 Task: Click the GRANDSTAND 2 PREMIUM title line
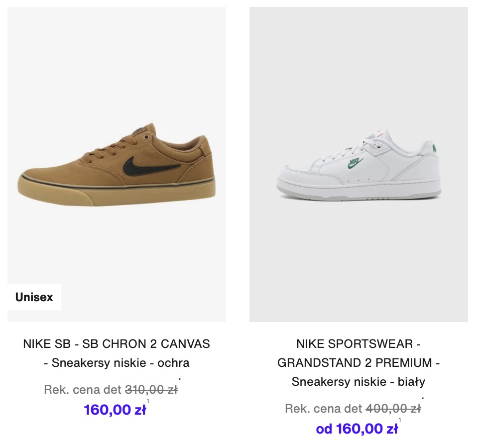(x=358, y=363)
